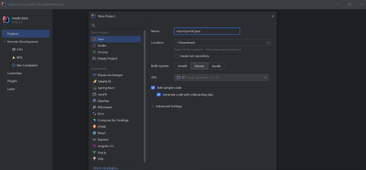
Task: Close the New Project dialog
Action: [272, 16]
